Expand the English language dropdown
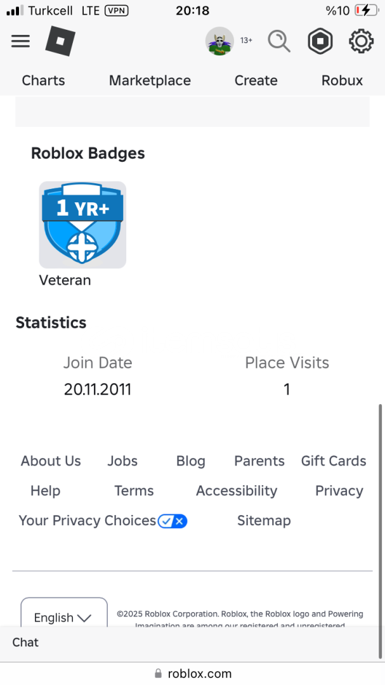This screenshot has height=685, width=385. click(63, 616)
